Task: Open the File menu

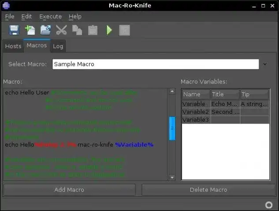Action: point(10,17)
